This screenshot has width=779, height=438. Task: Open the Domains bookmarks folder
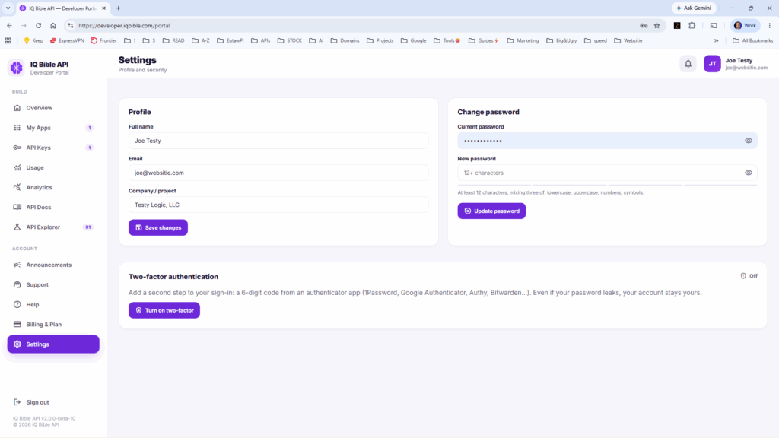(x=345, y=41)
